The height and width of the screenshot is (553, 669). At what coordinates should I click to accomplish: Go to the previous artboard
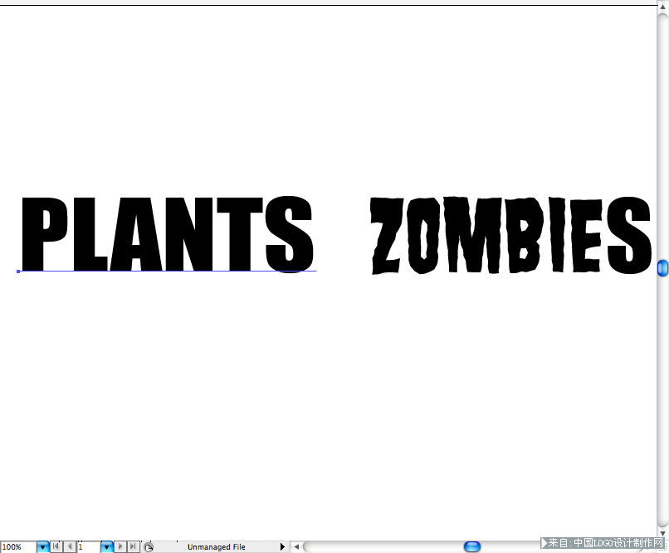click(x=70, y=546)
